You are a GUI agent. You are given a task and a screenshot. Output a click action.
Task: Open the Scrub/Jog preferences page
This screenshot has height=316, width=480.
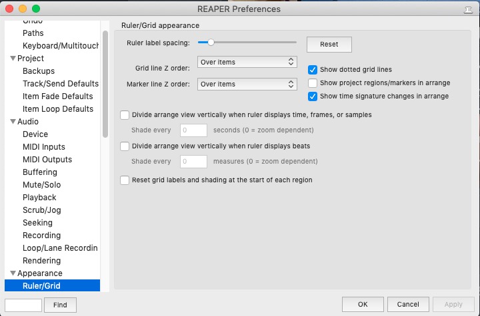[x=41, y=210]
